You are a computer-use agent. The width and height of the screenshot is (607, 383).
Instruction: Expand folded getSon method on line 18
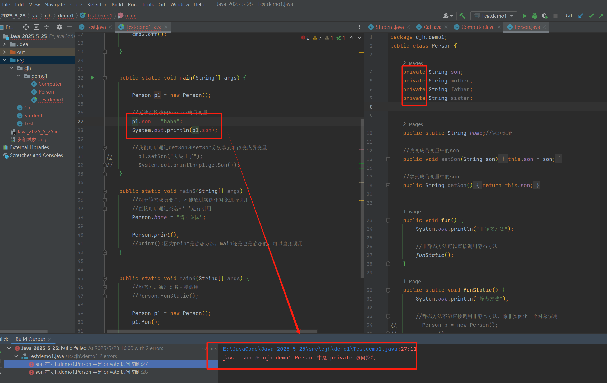click(x=388, y=185)
